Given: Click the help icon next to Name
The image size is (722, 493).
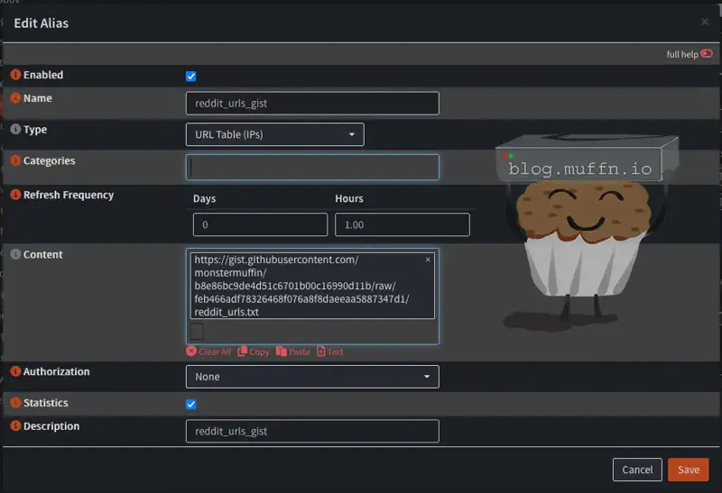Looking at the screenshot, I should coord(15,98).
